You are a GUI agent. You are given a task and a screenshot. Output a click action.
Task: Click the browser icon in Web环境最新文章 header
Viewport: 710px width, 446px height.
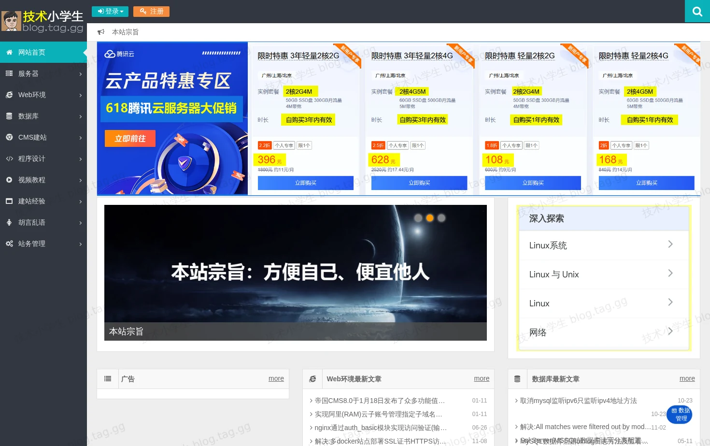click(313, 379)
